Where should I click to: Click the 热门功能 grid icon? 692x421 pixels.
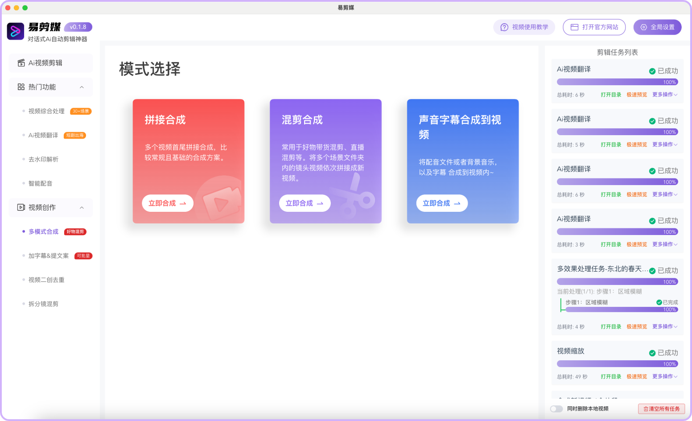(21, 87)
